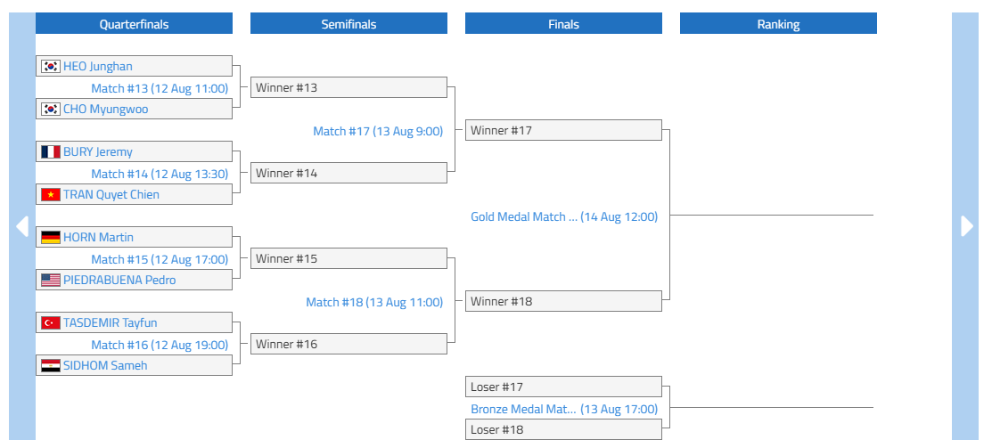Open Match #13 details

tap(160, 88)
